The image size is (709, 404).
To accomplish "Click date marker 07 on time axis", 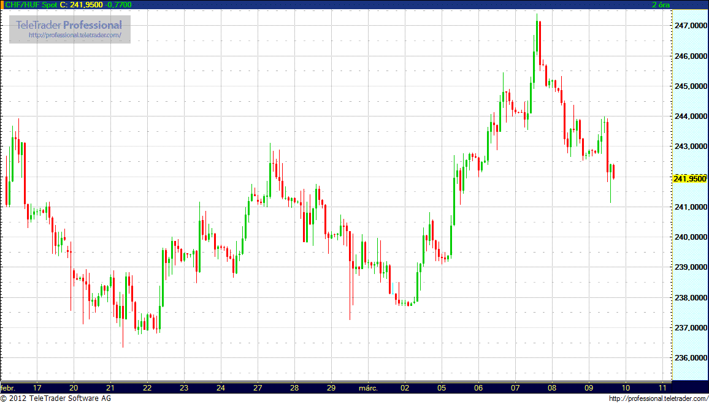I will (x=515, y=388).
